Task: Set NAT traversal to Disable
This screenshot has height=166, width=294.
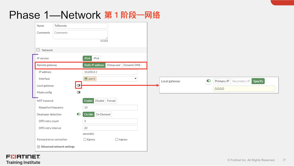Action: 100,101
